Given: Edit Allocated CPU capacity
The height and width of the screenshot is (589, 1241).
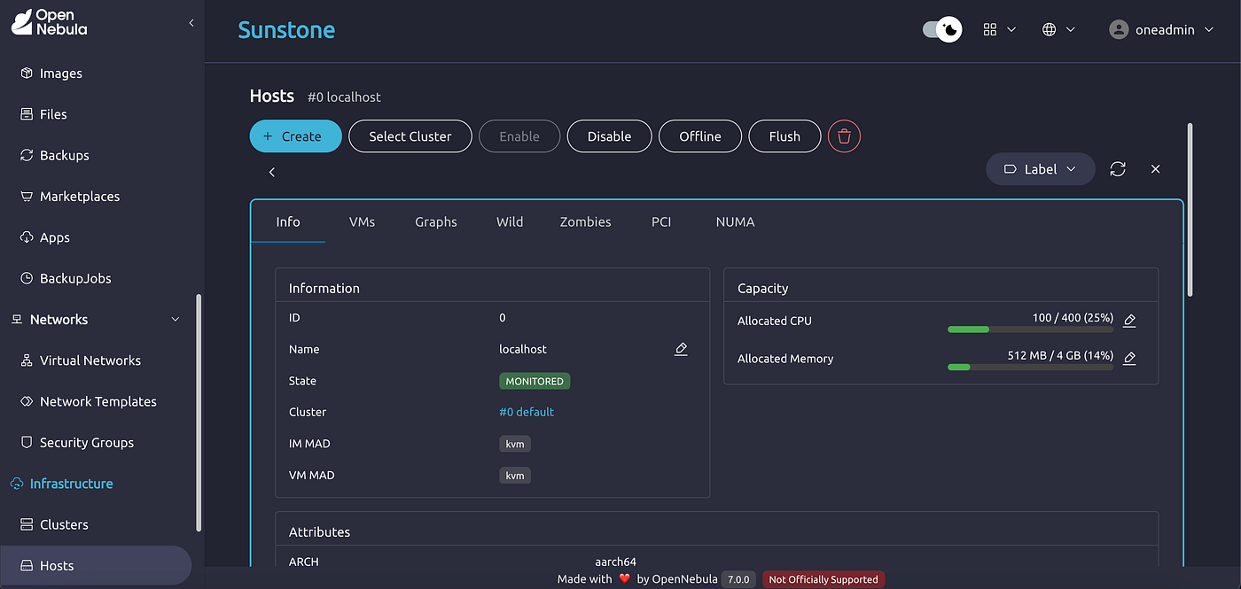Looking at the screenshot, I should (x=1129, y=321).
